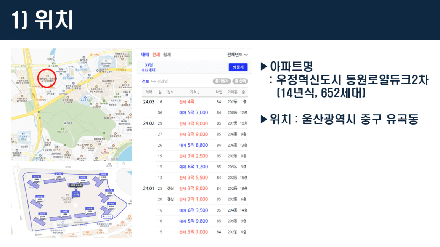Click the crowned 5.7억 price marker
This screenshot has width=440, height=247.
pyautogui.click(x=76, y=193)
